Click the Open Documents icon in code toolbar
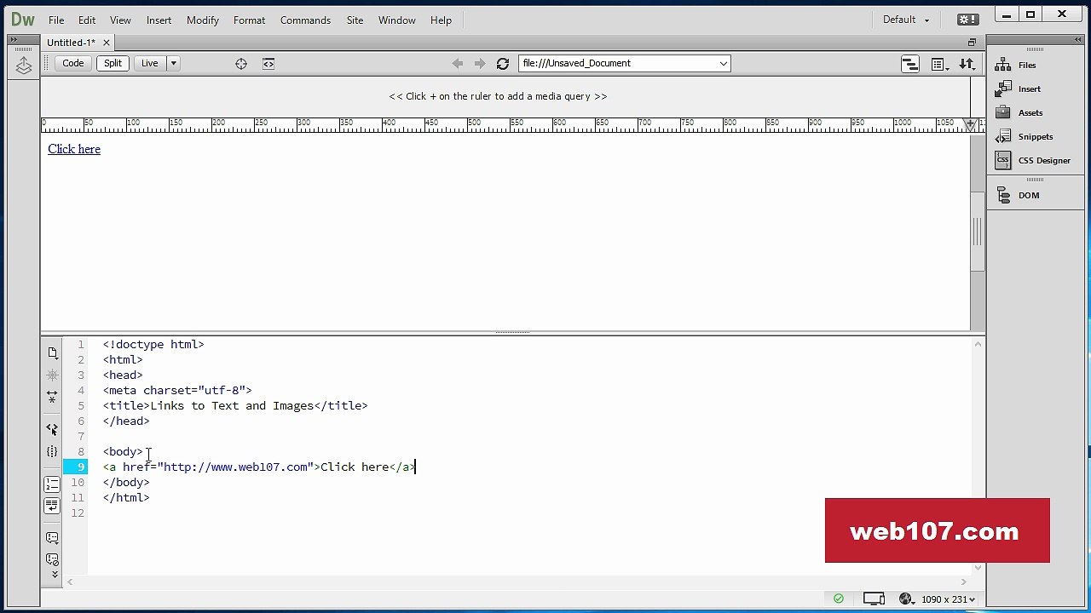1091x613 pixels. 52,352
